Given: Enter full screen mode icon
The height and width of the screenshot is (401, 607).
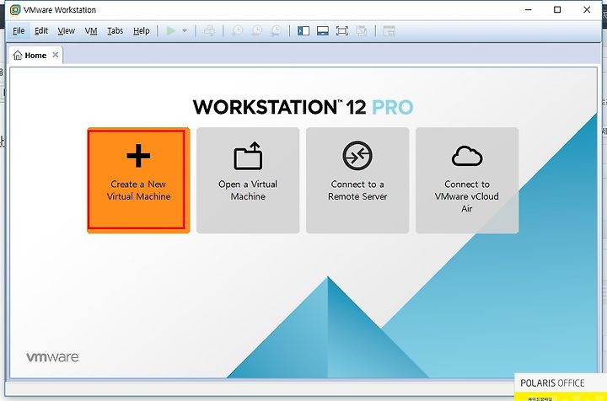Looking at the screenshot, I should pyautogui.click(x=342, y=31).
